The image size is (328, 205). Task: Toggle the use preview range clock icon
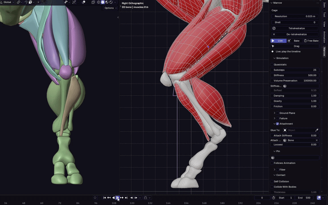[273, 198]
